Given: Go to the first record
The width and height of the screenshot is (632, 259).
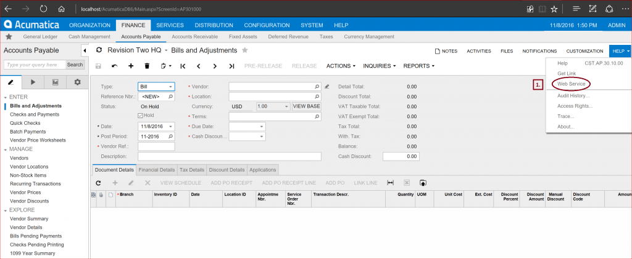Looking at the screenshot, I should coord(183,66).
